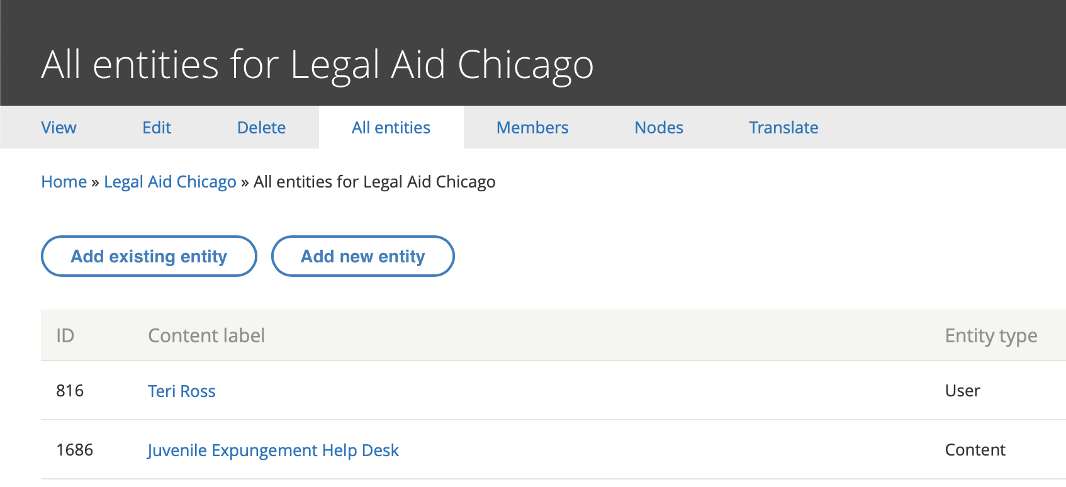
Task: Open the View tab
Action: click(x=59, y=128)
